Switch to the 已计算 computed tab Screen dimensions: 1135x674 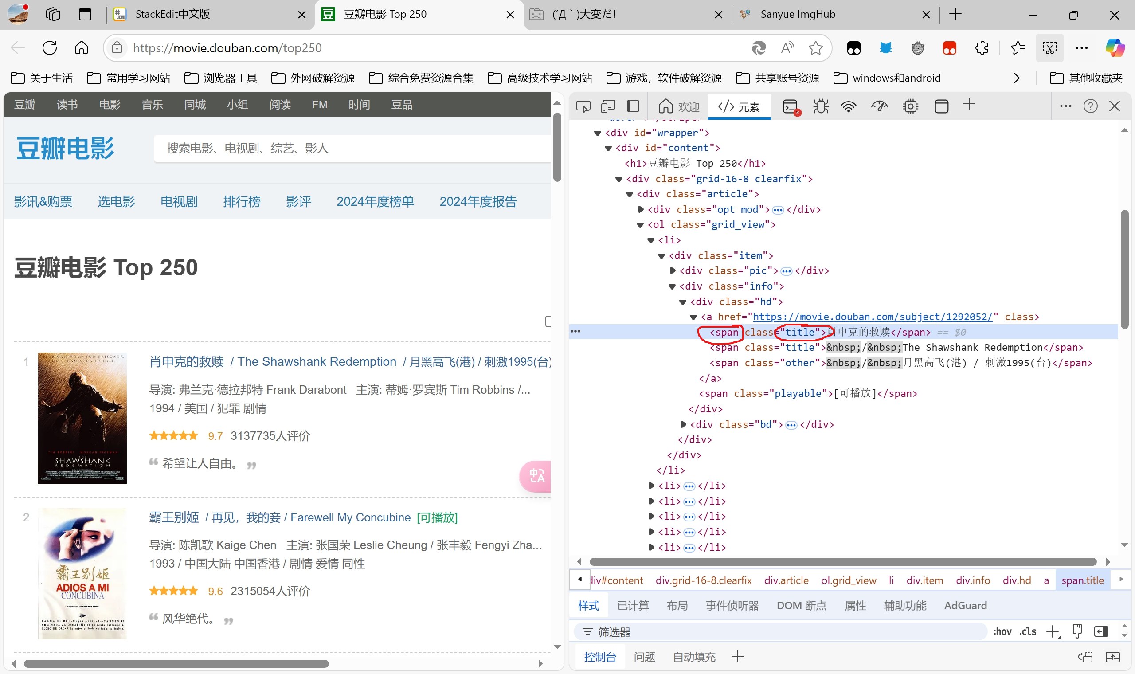633,605
